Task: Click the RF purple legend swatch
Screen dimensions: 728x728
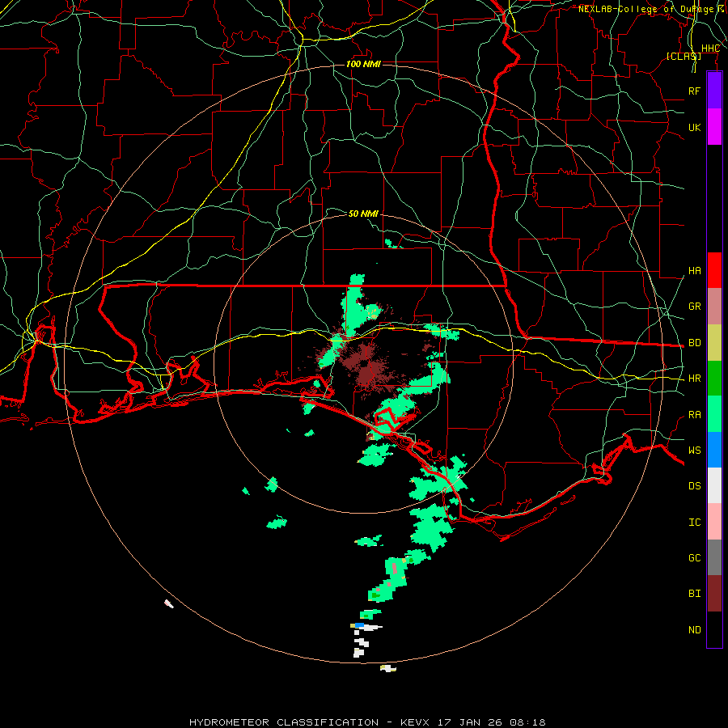Action: pyautogui.click(x=714, y=91)
